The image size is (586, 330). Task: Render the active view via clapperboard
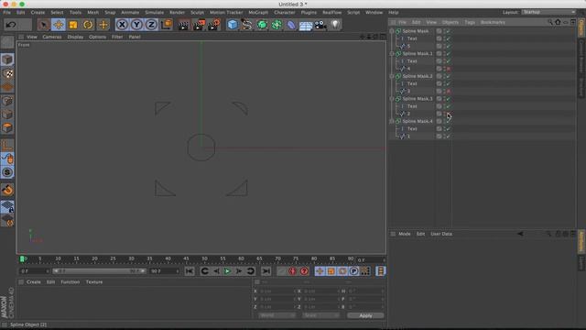click(183, 25)
